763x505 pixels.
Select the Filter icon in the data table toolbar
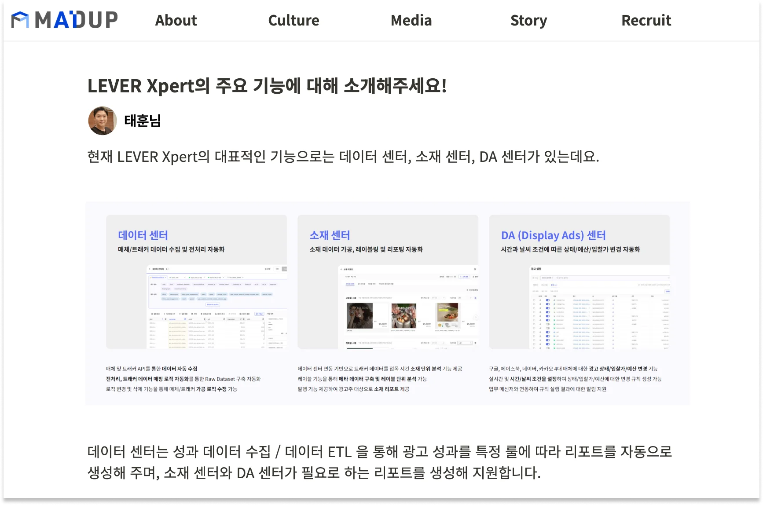pyautogui.click(x=259, y=314)
